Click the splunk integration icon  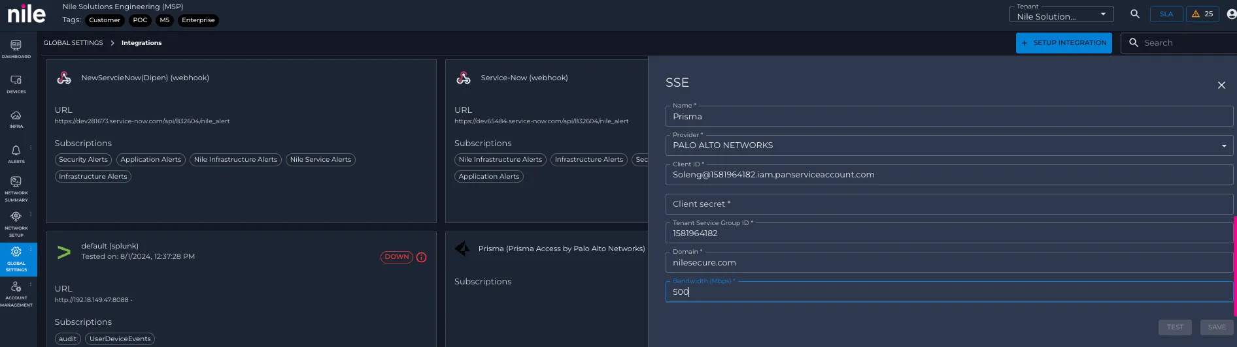click(x=64, y=252)
